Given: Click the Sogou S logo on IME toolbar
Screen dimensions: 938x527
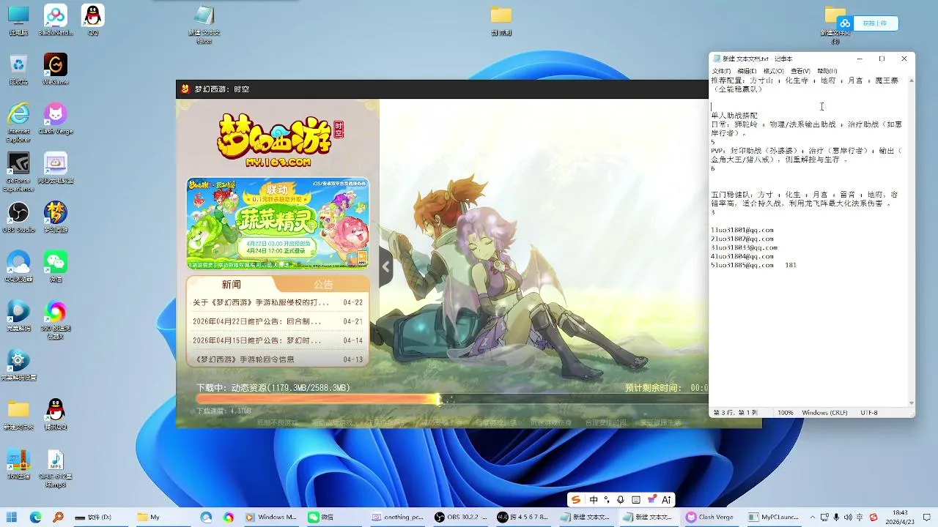Looking at the screenshot, I should coord(576,500).
